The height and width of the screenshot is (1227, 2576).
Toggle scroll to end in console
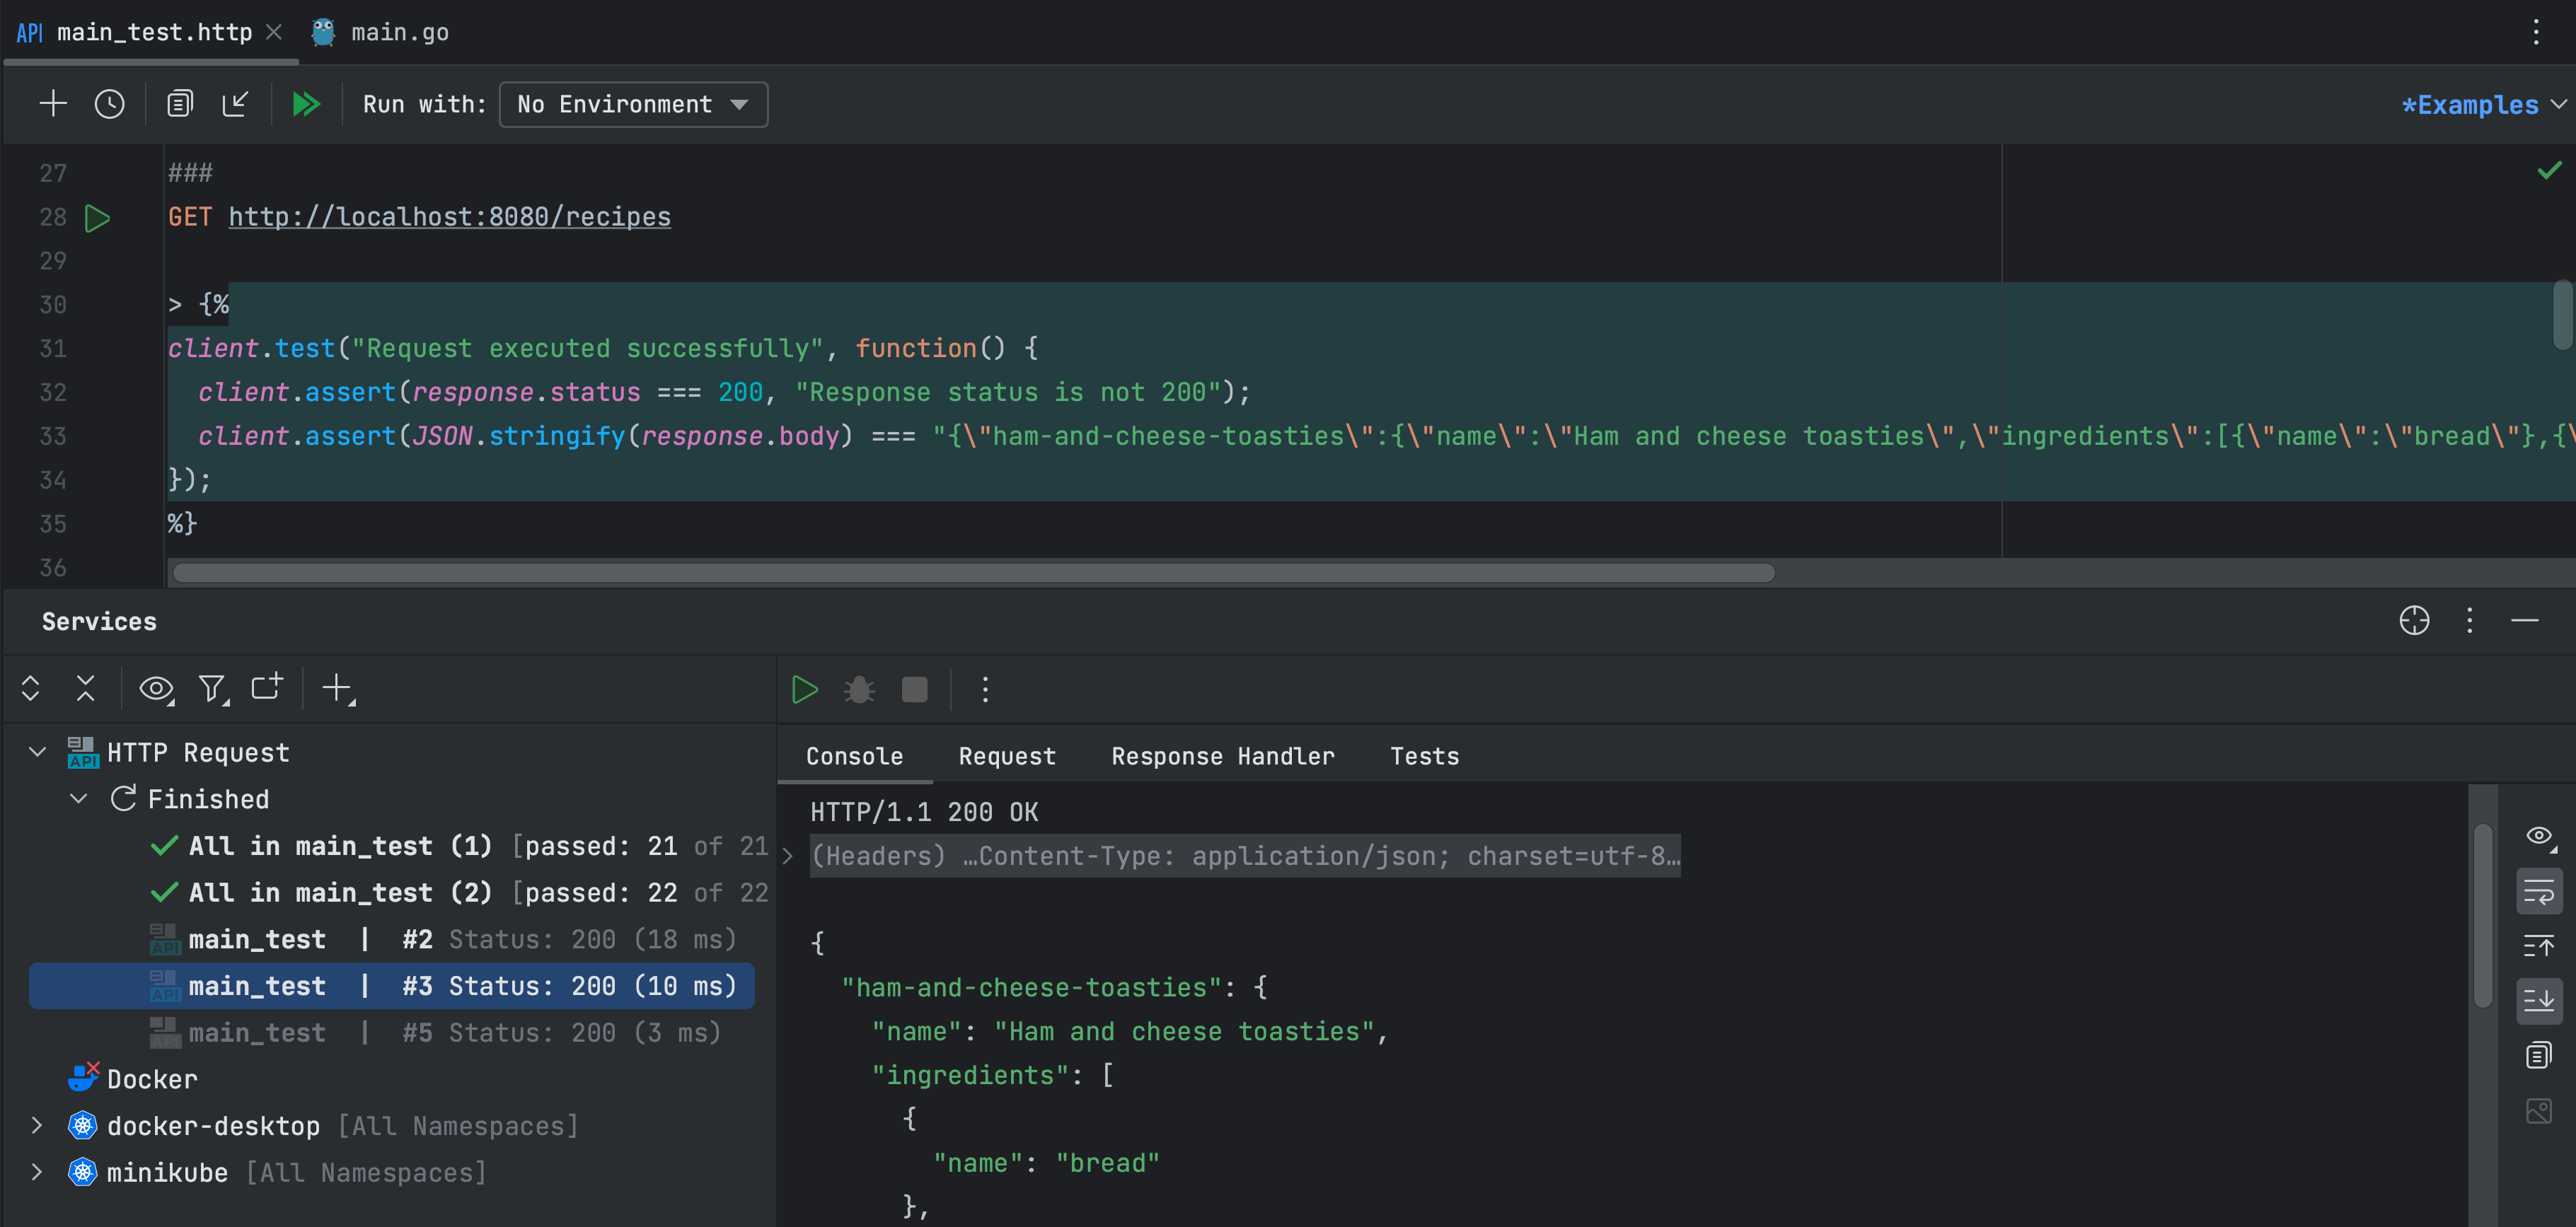tap(2538, 1000)
